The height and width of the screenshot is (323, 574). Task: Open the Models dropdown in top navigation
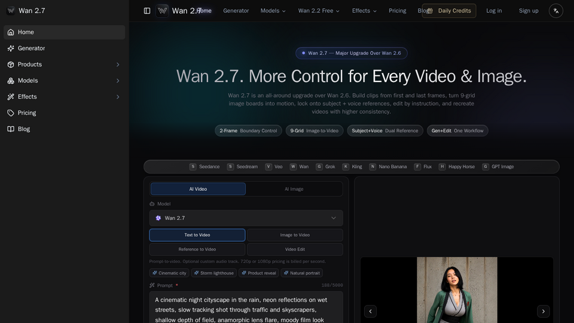point(273,11)
